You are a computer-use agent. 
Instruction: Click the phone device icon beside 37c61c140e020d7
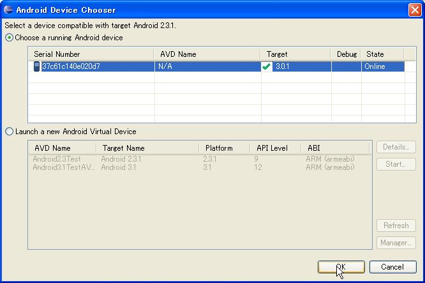coord(36,66)
